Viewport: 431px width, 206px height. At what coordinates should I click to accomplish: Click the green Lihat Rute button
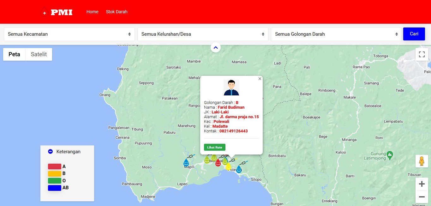click(x=215, y=147)
